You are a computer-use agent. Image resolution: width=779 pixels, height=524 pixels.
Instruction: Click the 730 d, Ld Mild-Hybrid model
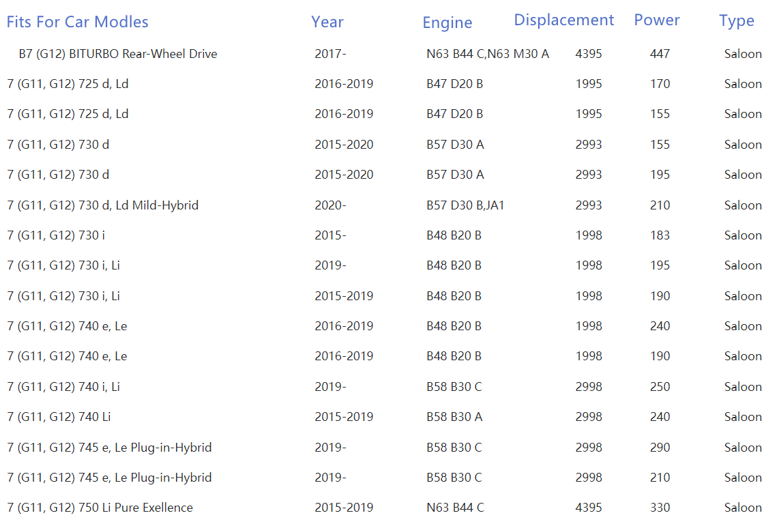click(x=103, y=205)
